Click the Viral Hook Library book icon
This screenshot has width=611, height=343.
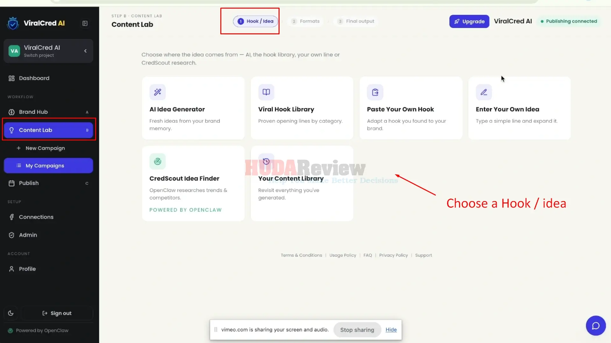[x=266, y=92]
